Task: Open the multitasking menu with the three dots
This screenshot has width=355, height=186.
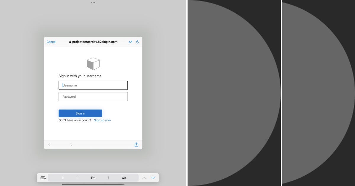Action: [x=93, y=2]
